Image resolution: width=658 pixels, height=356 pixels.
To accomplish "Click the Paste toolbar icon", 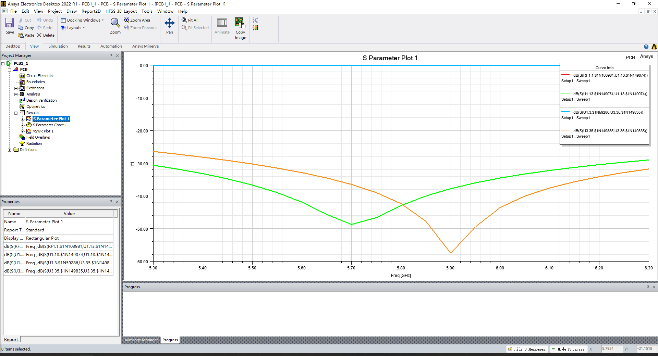I will click(x=21, y=35).
